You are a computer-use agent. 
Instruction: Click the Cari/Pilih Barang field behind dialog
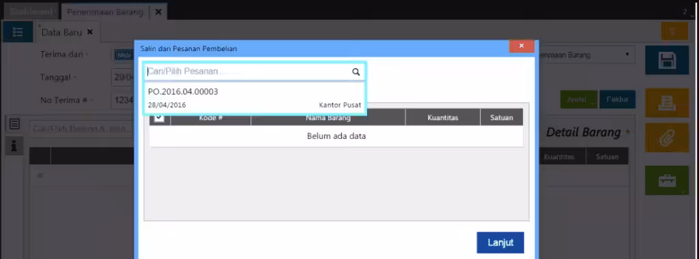click(82, 129)
